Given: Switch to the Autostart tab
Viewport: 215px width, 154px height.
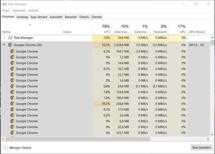Looking at the screenshot, I should (x=56, y=17).
